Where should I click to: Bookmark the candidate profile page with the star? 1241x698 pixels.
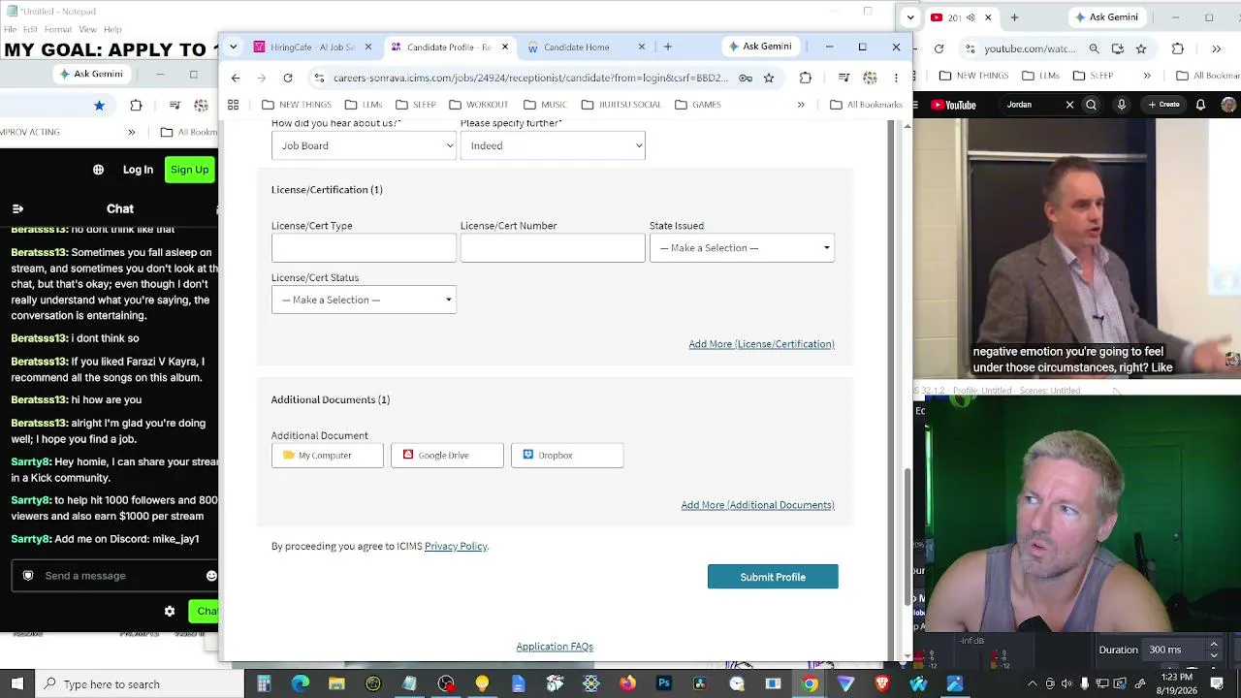[x=769, y=78]
